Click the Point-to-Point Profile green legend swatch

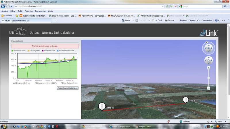[12, 51]
